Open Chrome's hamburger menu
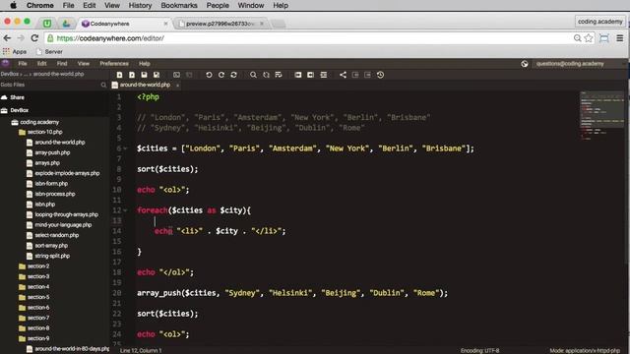 pos(620,38)
